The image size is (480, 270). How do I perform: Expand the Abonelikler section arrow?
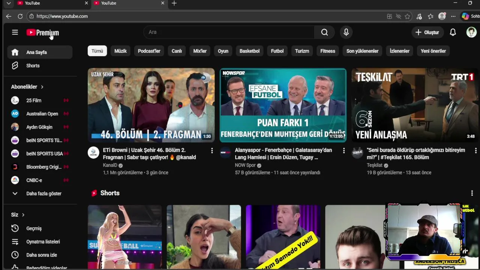pos(42,87)
